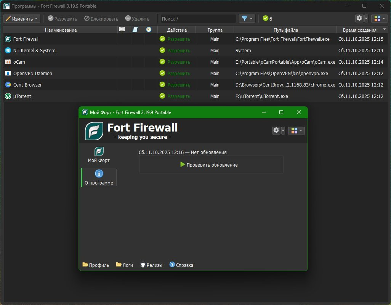
Task: Click the calendar-grid column header icon
Action: click(122, 29)
